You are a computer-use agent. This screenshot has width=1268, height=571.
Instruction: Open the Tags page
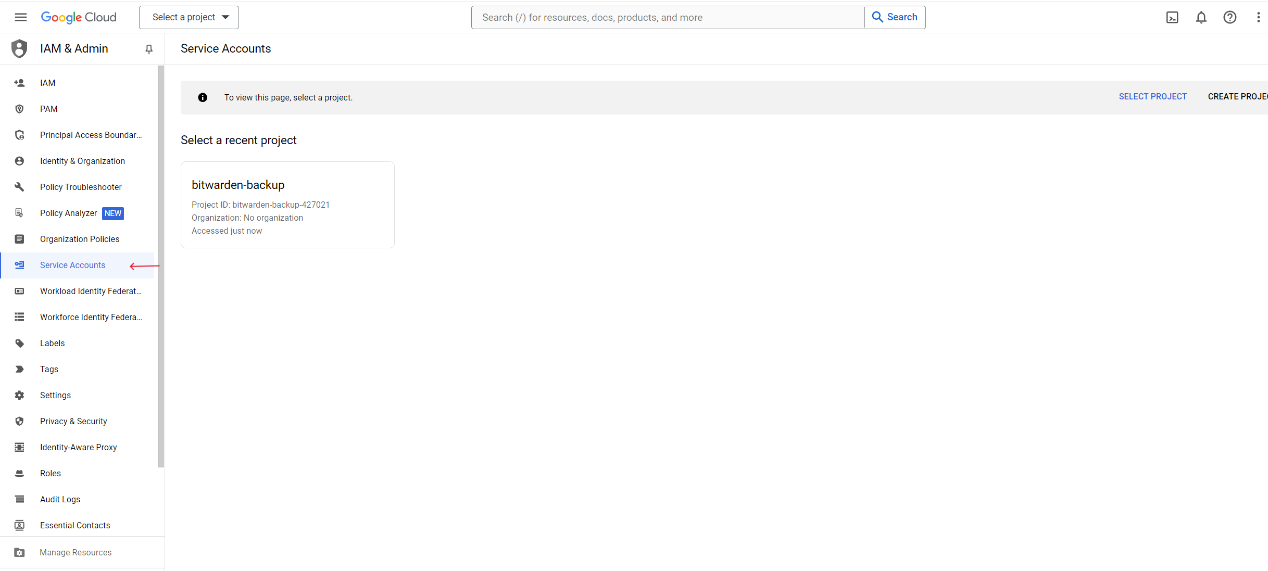49,369
